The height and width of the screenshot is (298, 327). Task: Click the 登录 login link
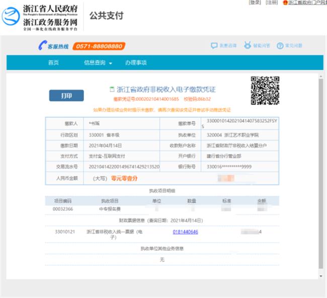coord(255,3)
